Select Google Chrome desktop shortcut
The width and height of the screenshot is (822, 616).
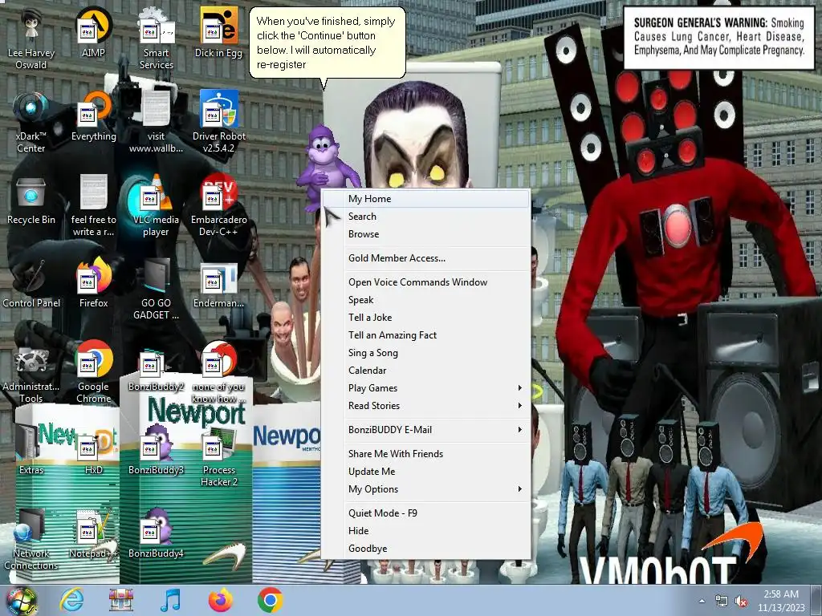click(x=93, y=373)
